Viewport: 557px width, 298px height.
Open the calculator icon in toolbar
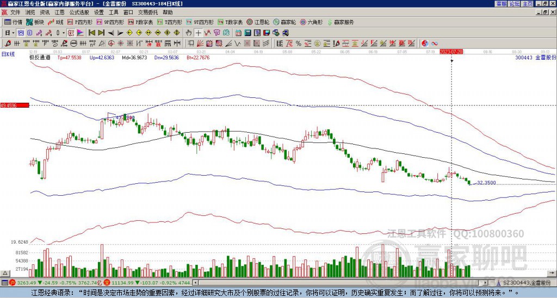point(247,33)
